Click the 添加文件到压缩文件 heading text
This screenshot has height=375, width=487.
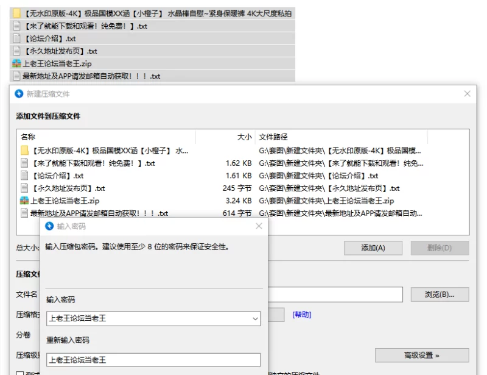click(48, 116)
